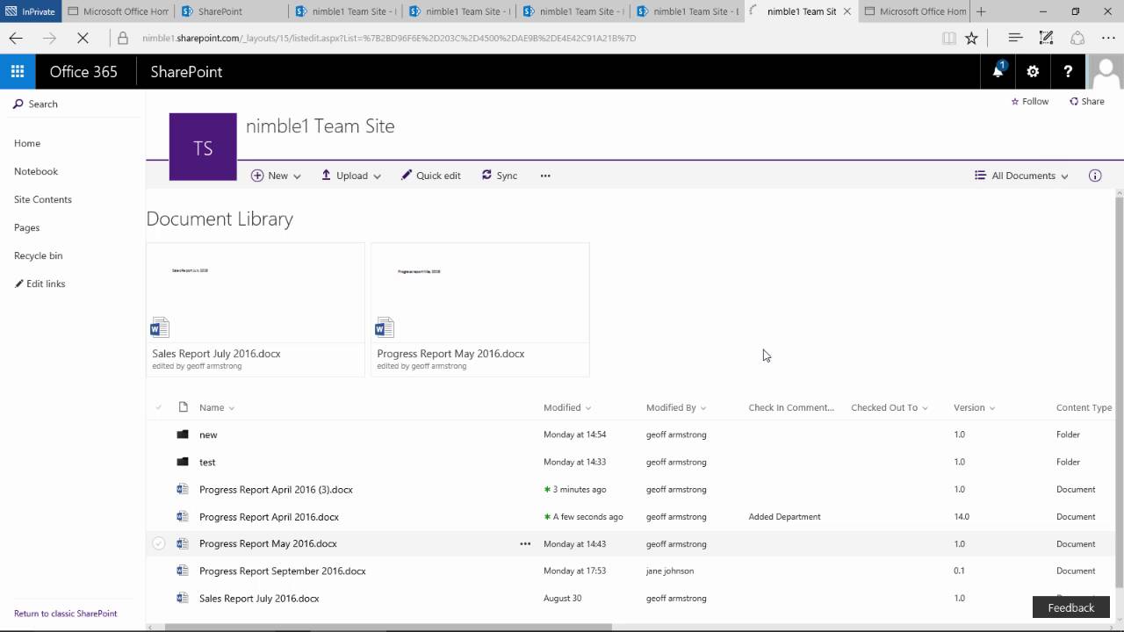The height and width of the screenshot is (632, 1124).
Task: Open the browser reading view icon
Action: tap(948, 38)
